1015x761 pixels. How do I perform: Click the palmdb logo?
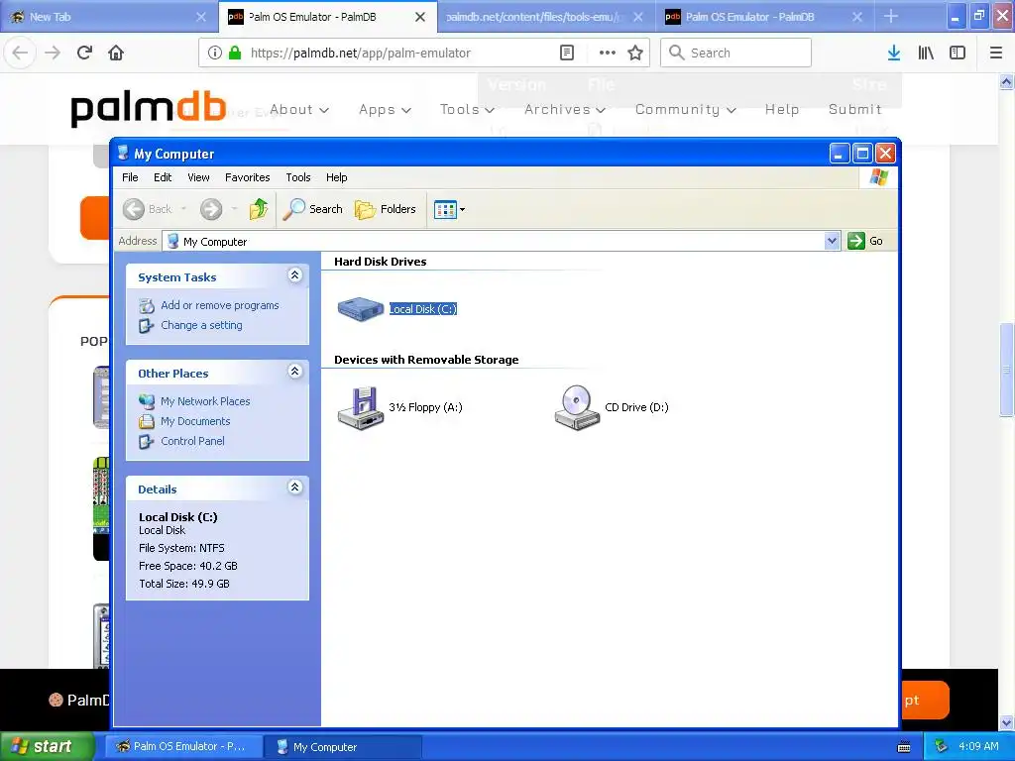coord(149,109)
